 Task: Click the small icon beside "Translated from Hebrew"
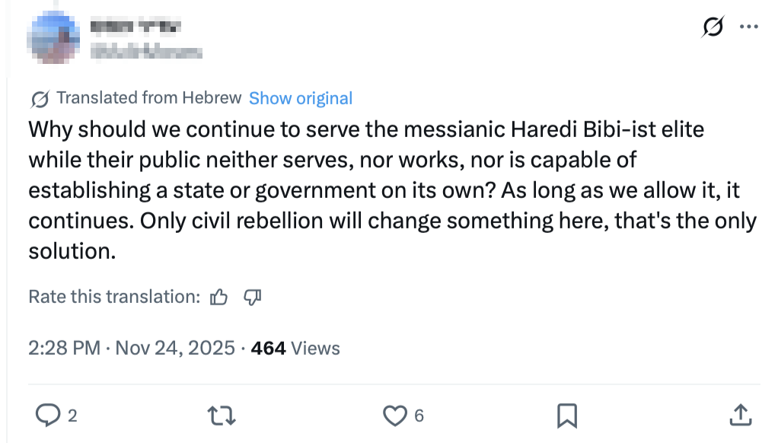click(x=40, y=99)
